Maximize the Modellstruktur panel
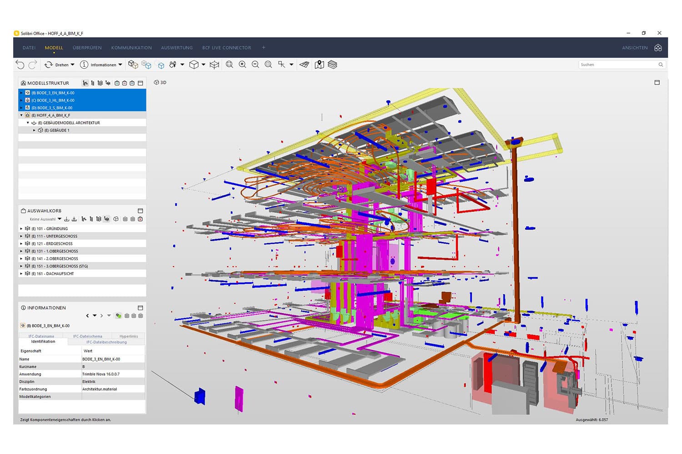The height and width of the screenshot is (454, 682). (x=140, y=83)
